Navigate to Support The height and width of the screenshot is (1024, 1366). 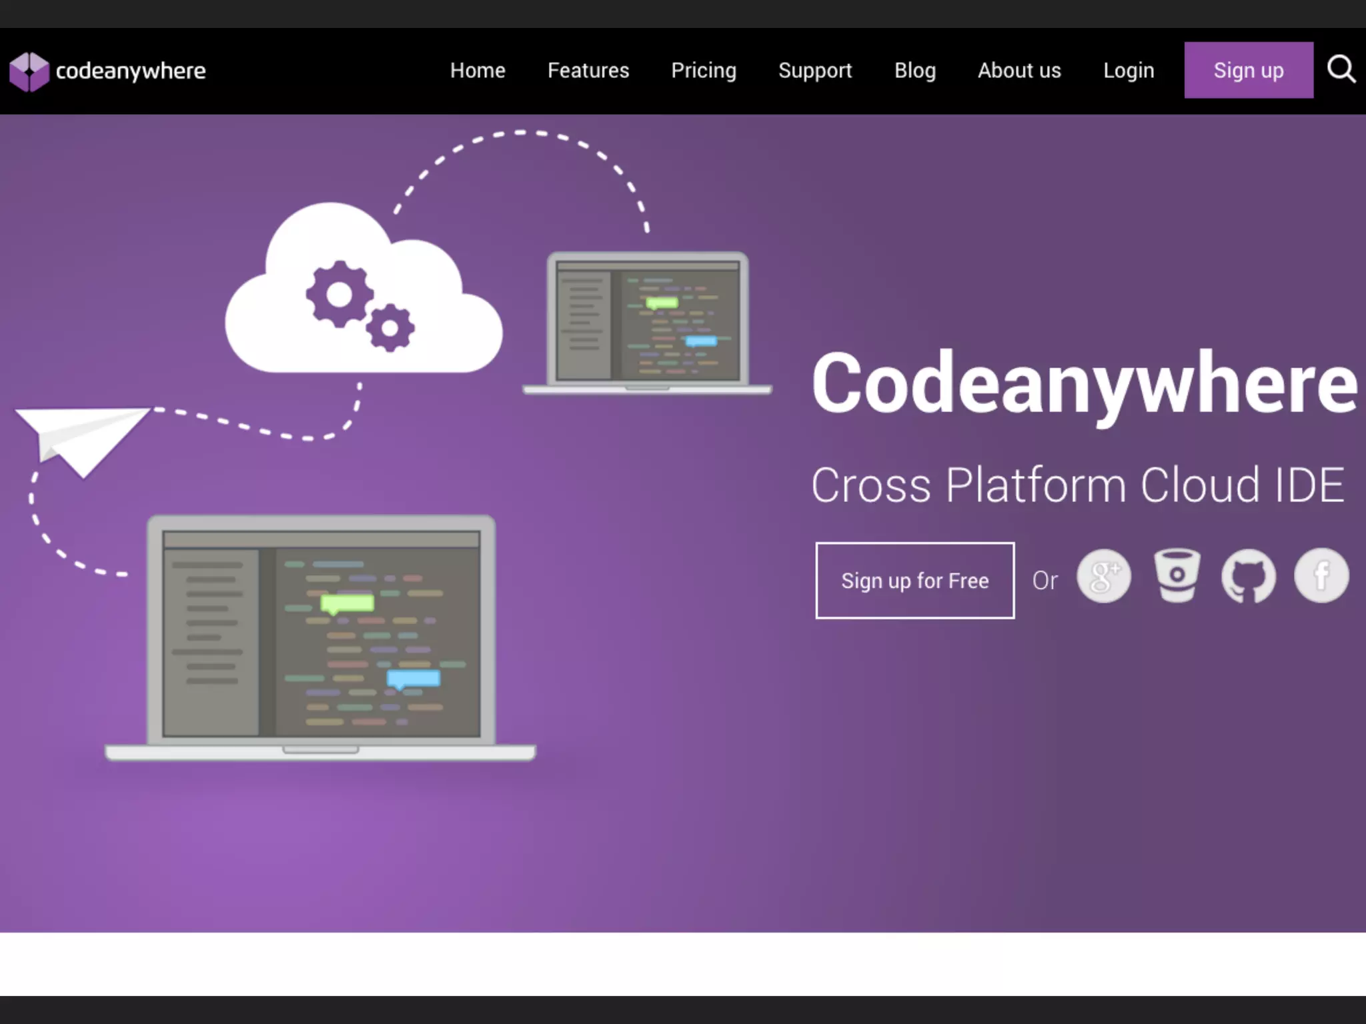(815, 71)
